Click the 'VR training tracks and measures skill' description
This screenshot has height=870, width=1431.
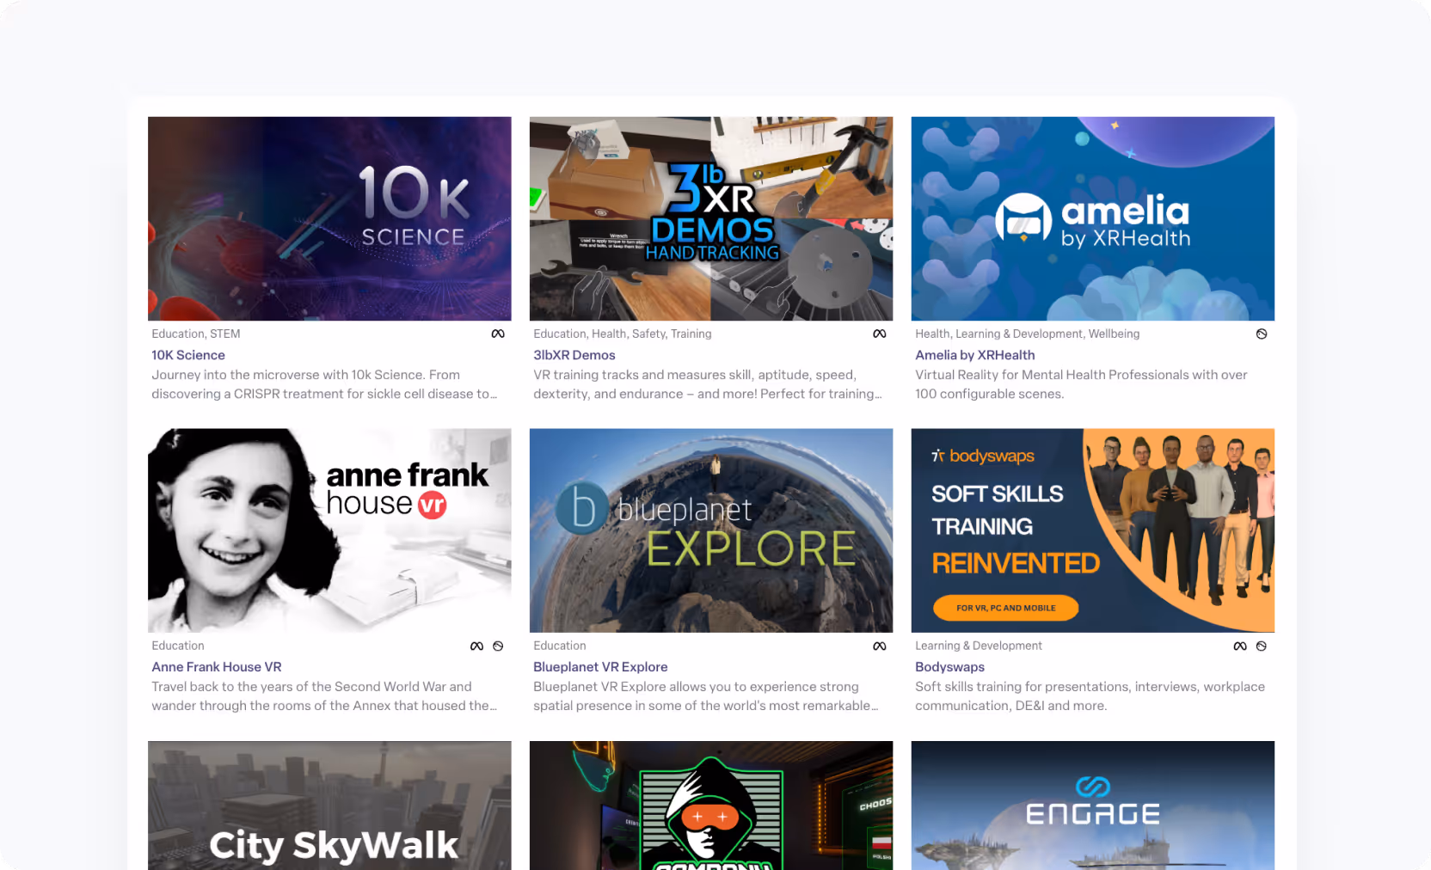coord(708,384)
